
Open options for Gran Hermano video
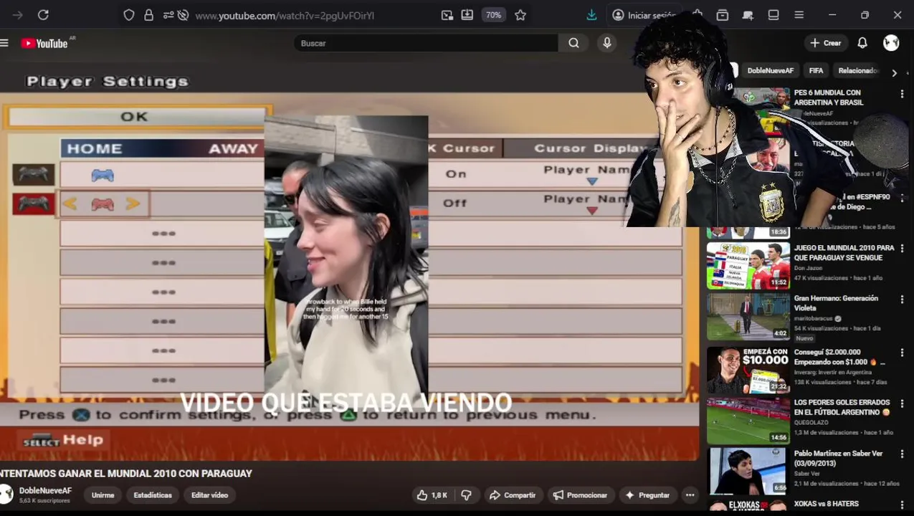[x=902, y=299]
